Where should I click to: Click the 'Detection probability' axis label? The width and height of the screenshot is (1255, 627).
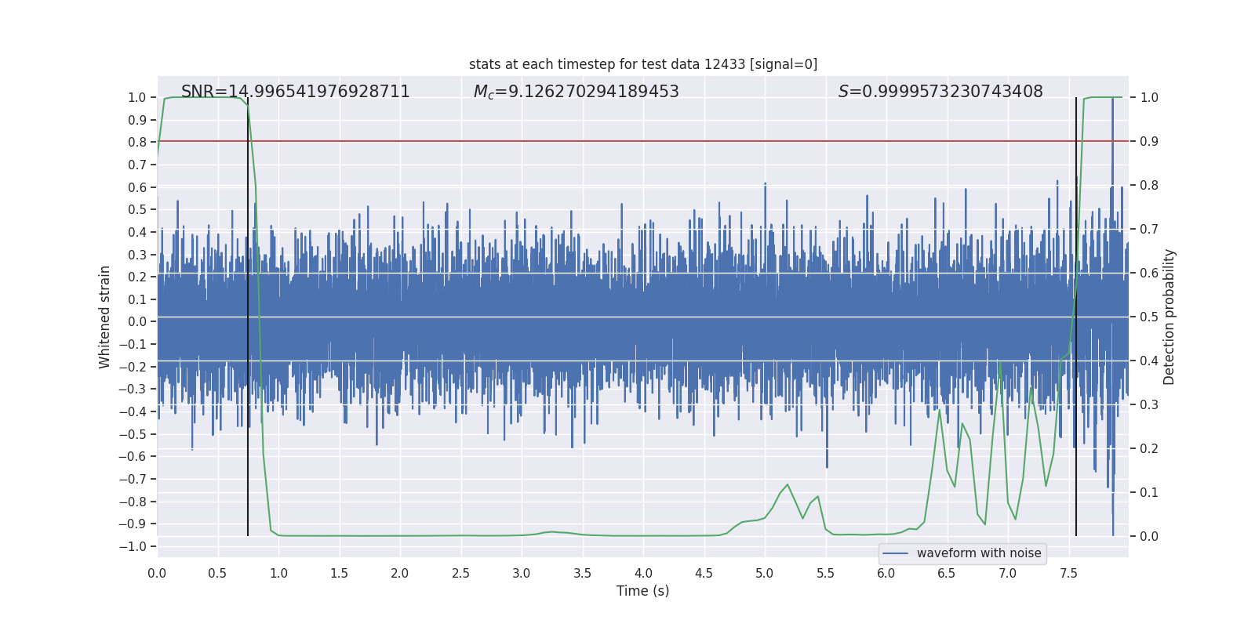(1169, 317)
